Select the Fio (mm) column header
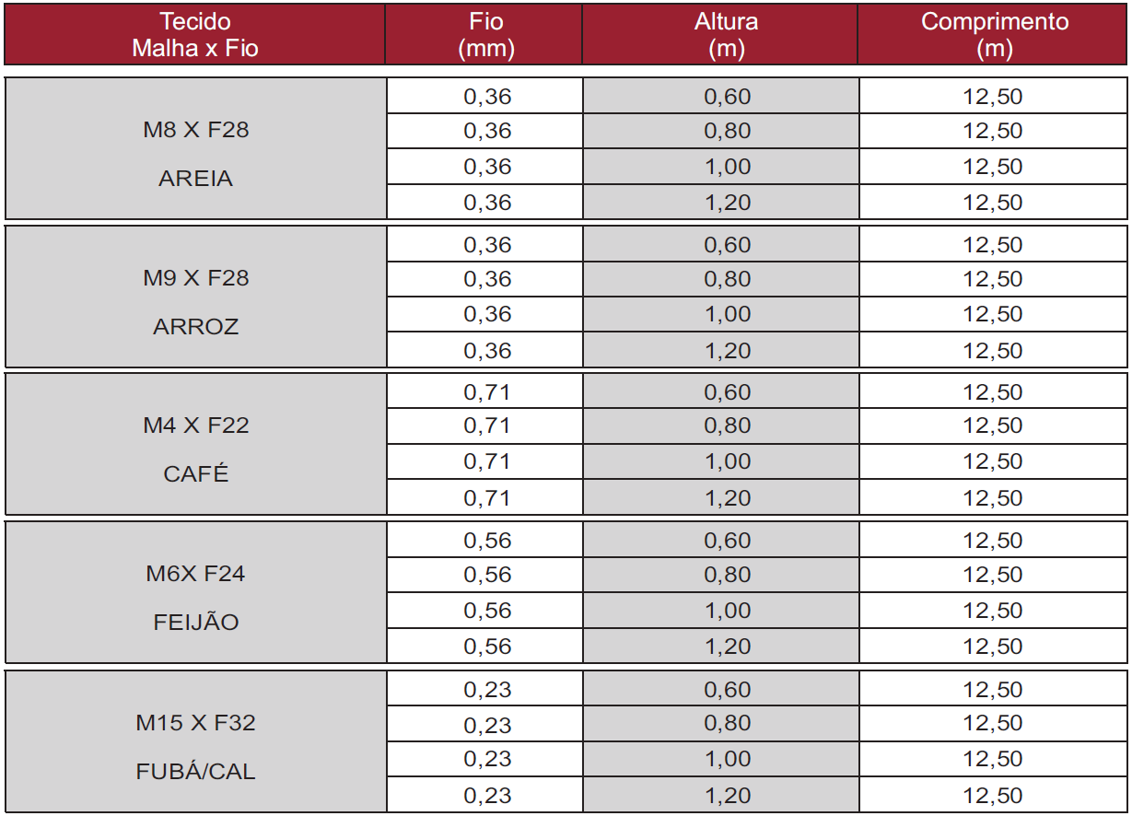Screen dimensions: 1132x816 coord(484,35)
